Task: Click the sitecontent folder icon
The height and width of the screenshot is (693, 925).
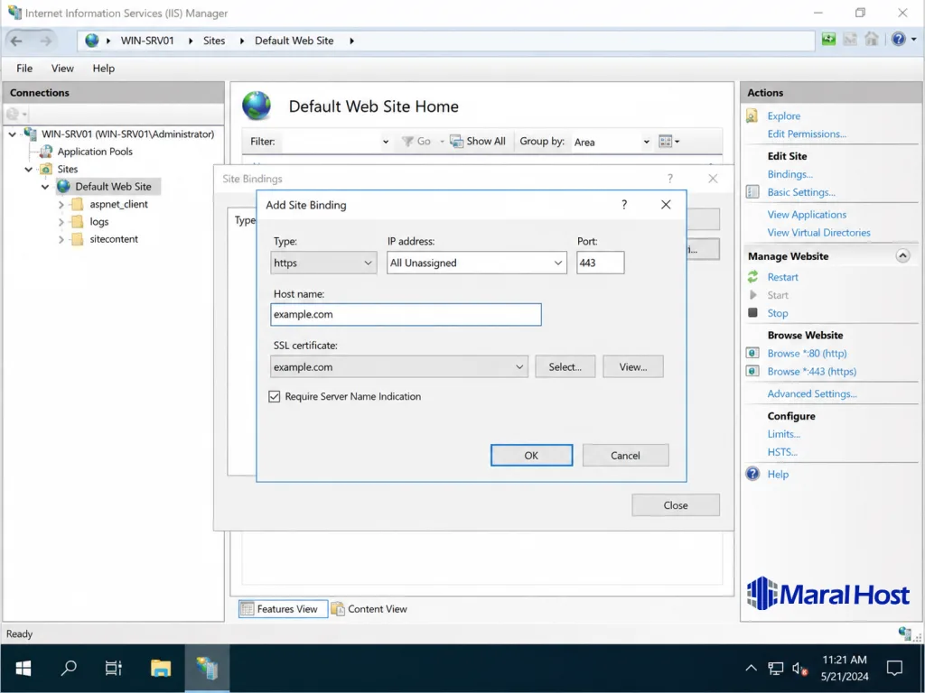Action: [77, 239]
